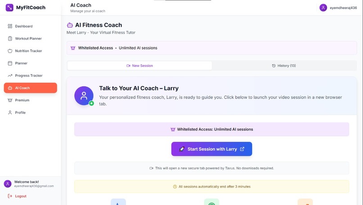Click the user avatar next to Welcome back

tap(8, 184)
